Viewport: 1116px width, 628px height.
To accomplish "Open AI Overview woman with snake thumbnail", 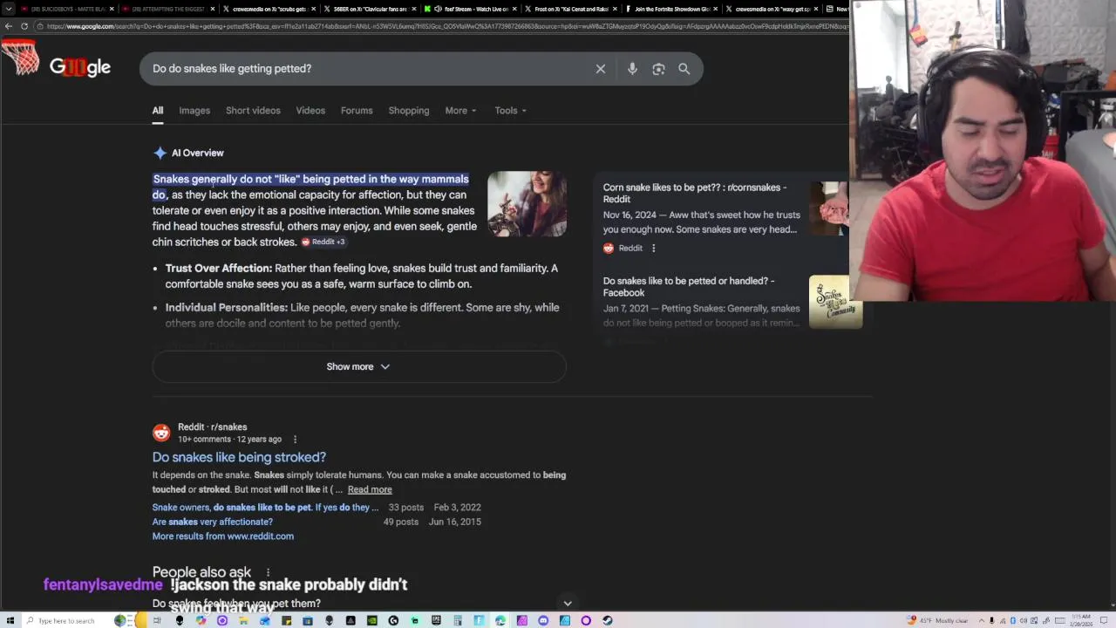I will (527, 203).
